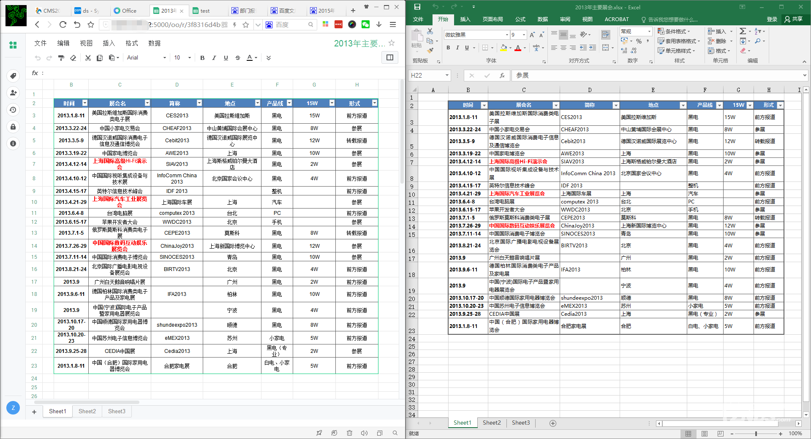Click Excel's increase font size icon

click(x=532, y=35)
